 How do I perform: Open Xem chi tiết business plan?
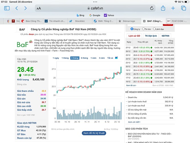tap(134, 122)
